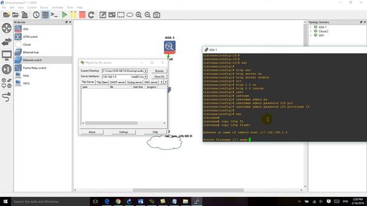The height and width of the screenshot is (206, 367).
Task: Suspend all devices with yellow pause icon
Action: coord(73,15)
